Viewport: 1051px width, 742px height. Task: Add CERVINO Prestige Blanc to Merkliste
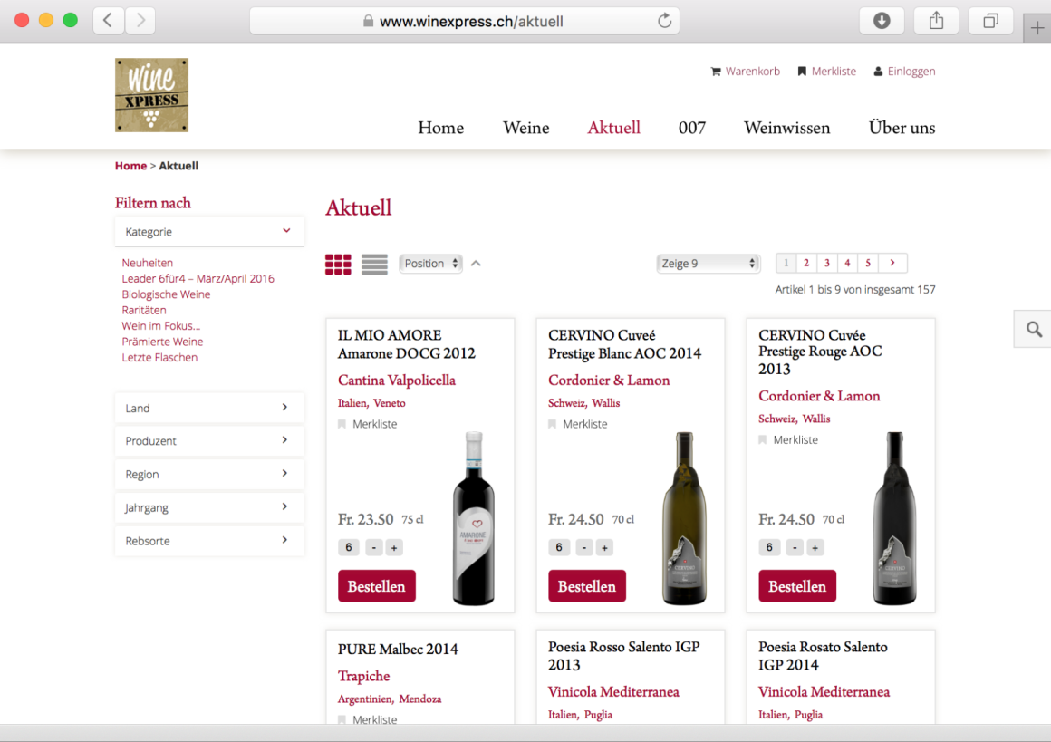coord(578,424)
